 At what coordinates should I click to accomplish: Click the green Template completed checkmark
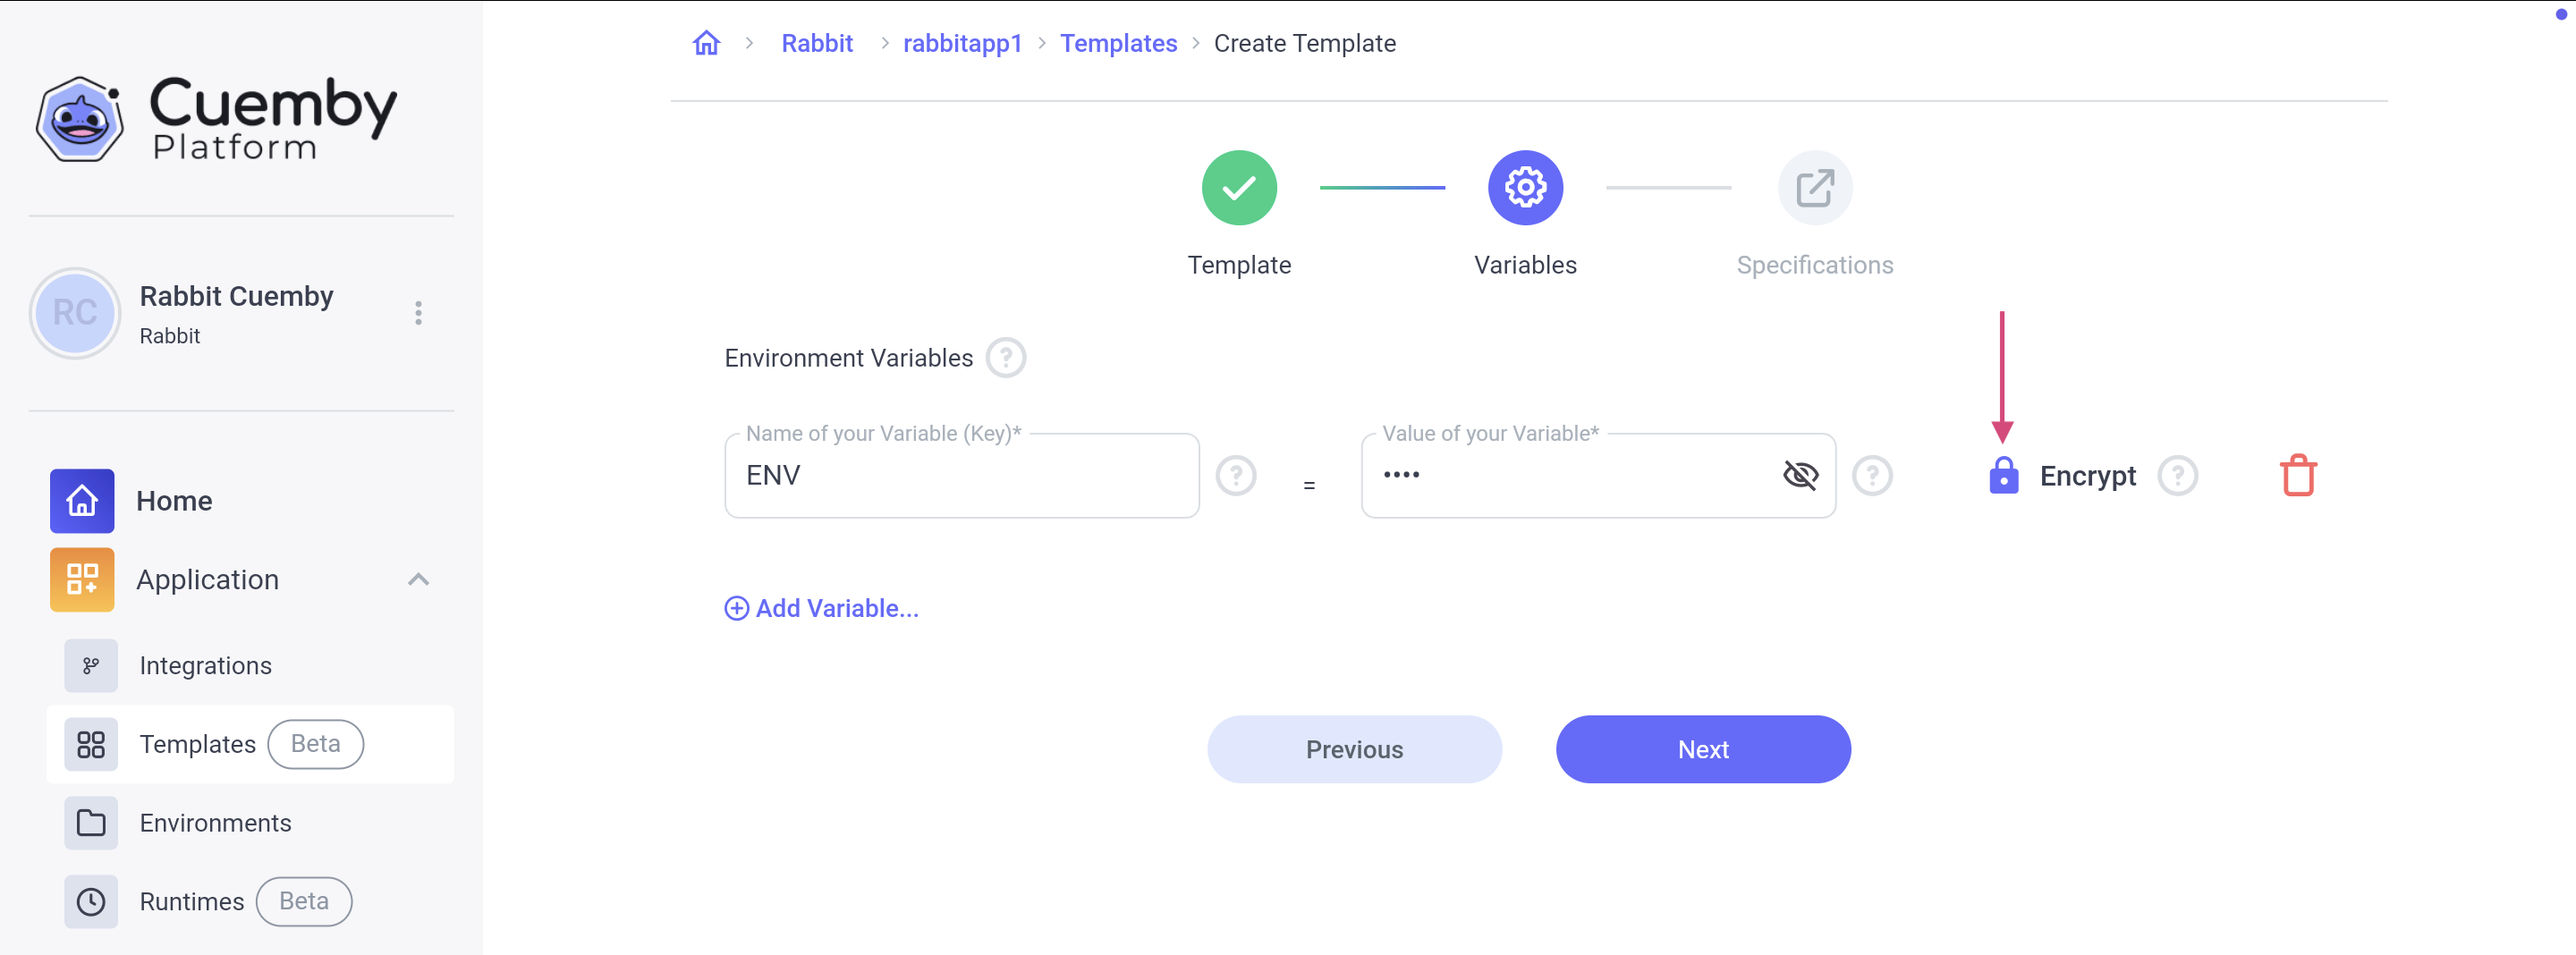click(x=1239, y=186)
